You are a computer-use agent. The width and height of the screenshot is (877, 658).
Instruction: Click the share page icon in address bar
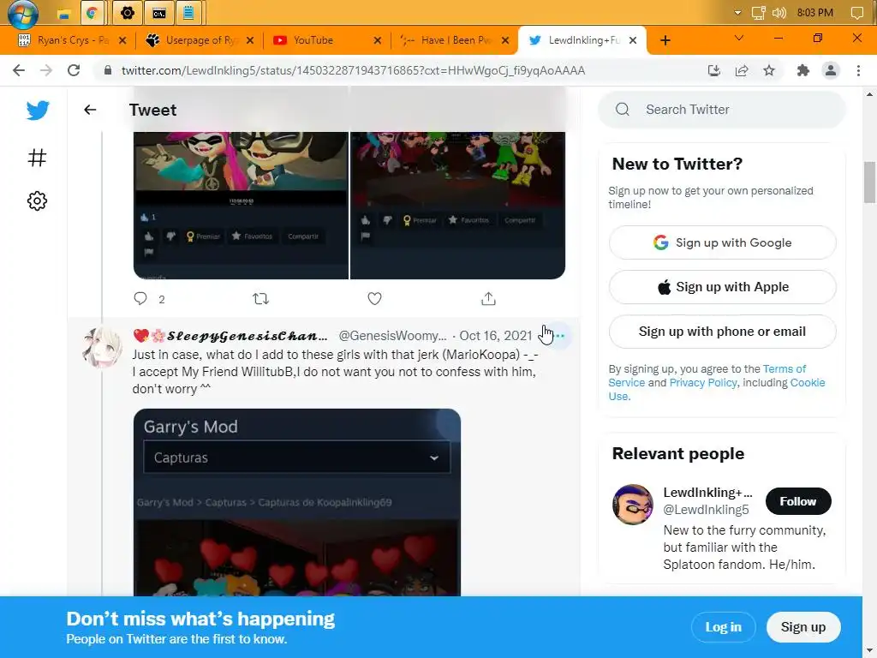[x=742, y=70]
